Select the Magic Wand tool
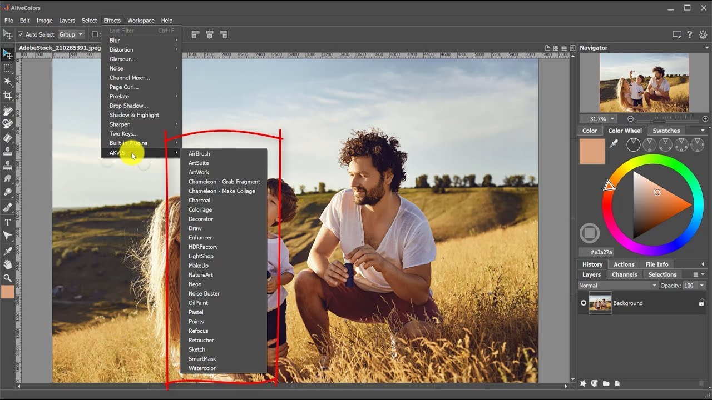Image resolution: width=712 pixels, height=400 pixels. click(x=8, y=82)
